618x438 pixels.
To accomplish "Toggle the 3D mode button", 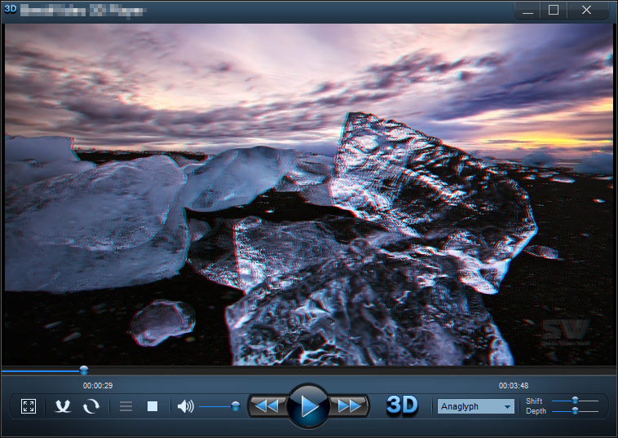I will pos(402,405).
